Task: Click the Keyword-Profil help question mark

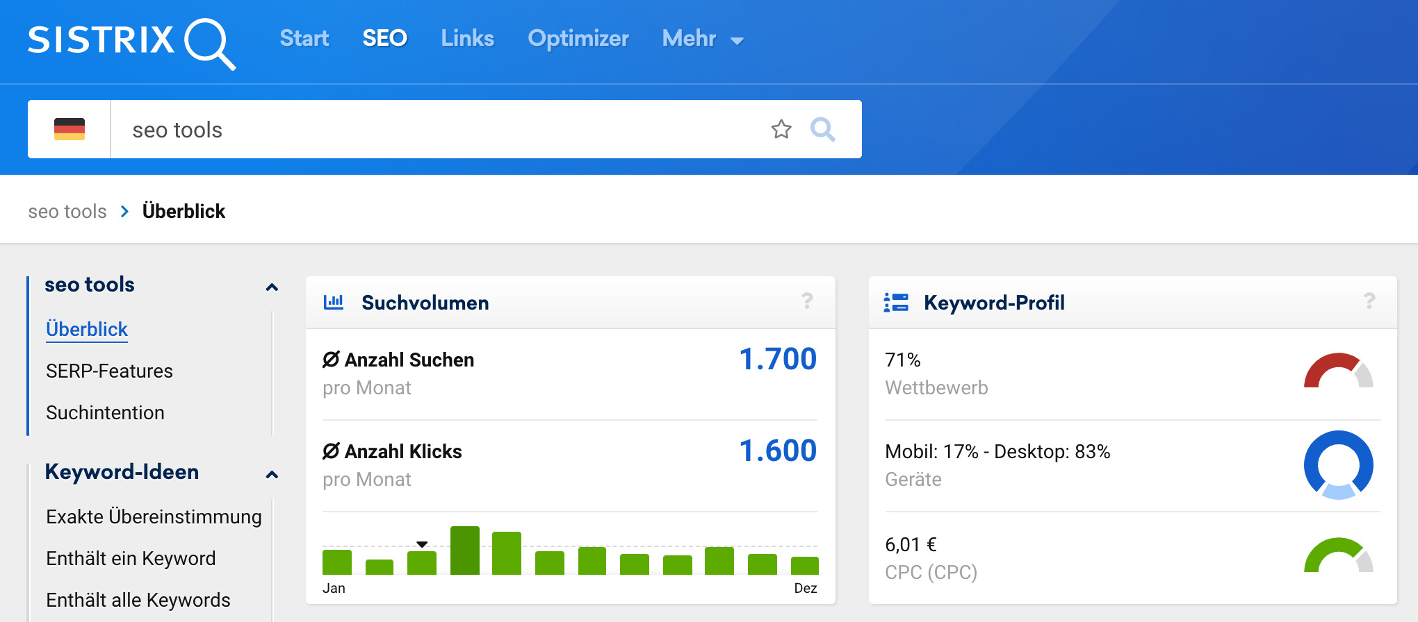Action: (1369, 301)
